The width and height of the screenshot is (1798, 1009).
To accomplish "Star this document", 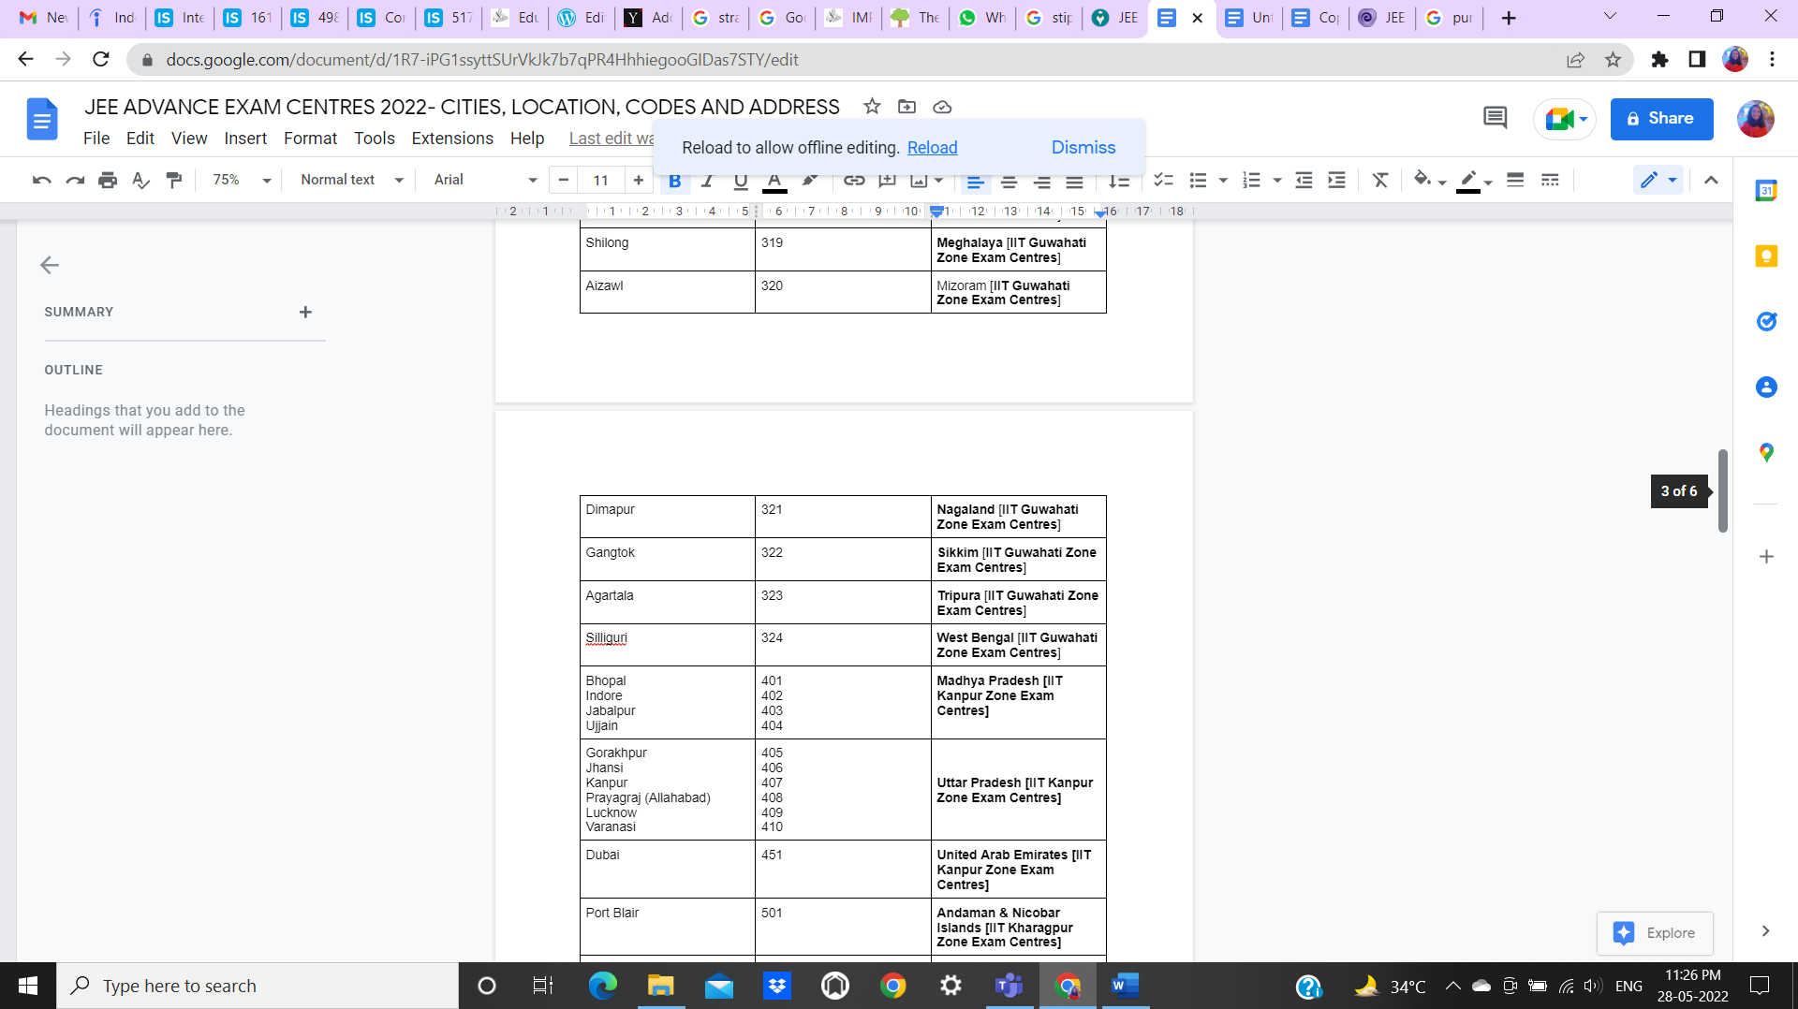I will tap(872, 107).
